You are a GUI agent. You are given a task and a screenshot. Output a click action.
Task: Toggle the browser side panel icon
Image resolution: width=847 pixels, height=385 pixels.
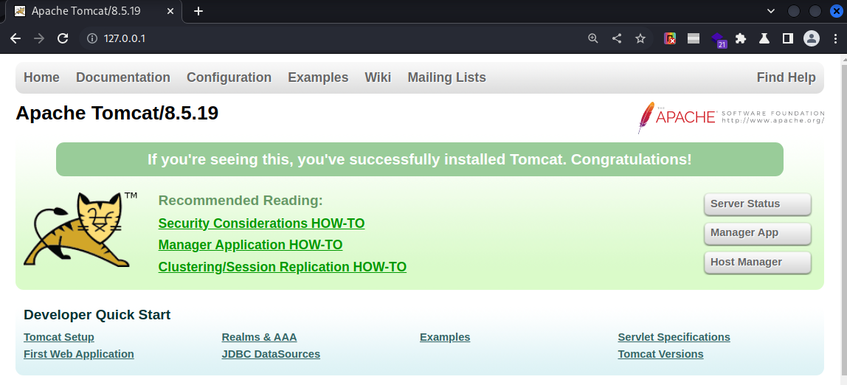coord(787,38)
